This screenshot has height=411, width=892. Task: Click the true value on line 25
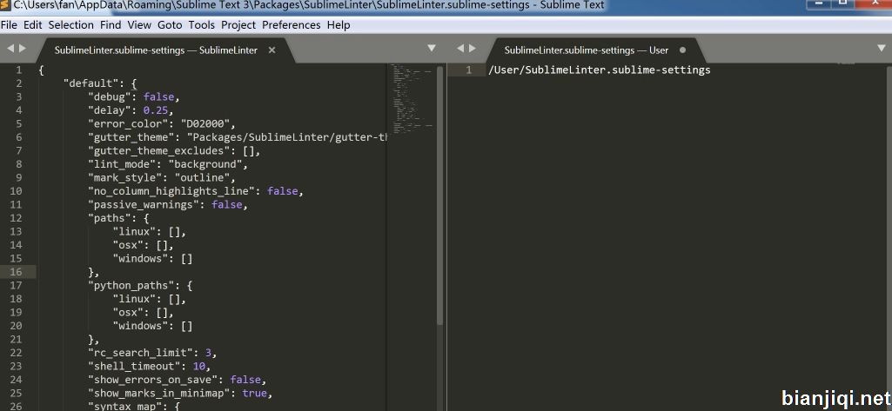(254, 394)
